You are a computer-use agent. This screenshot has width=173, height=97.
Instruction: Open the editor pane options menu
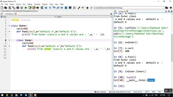pos(111,14)
